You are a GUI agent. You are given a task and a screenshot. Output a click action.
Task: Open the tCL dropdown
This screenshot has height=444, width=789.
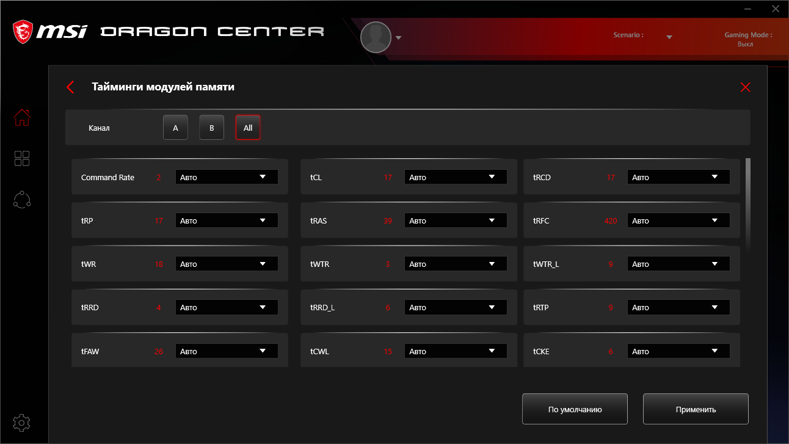(456, 177)
